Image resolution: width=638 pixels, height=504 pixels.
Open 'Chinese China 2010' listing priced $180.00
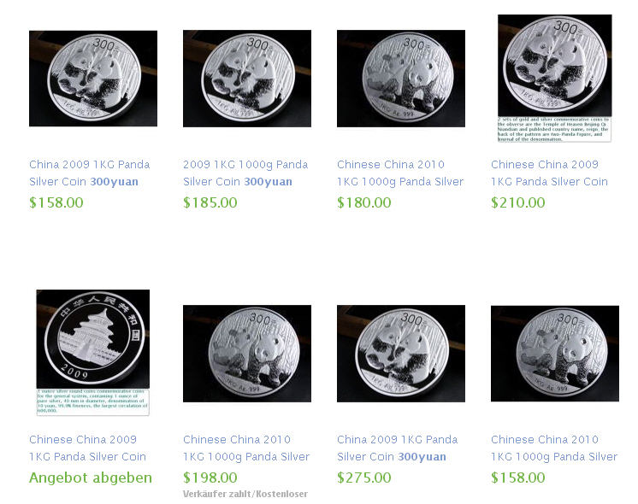(400, 173)
